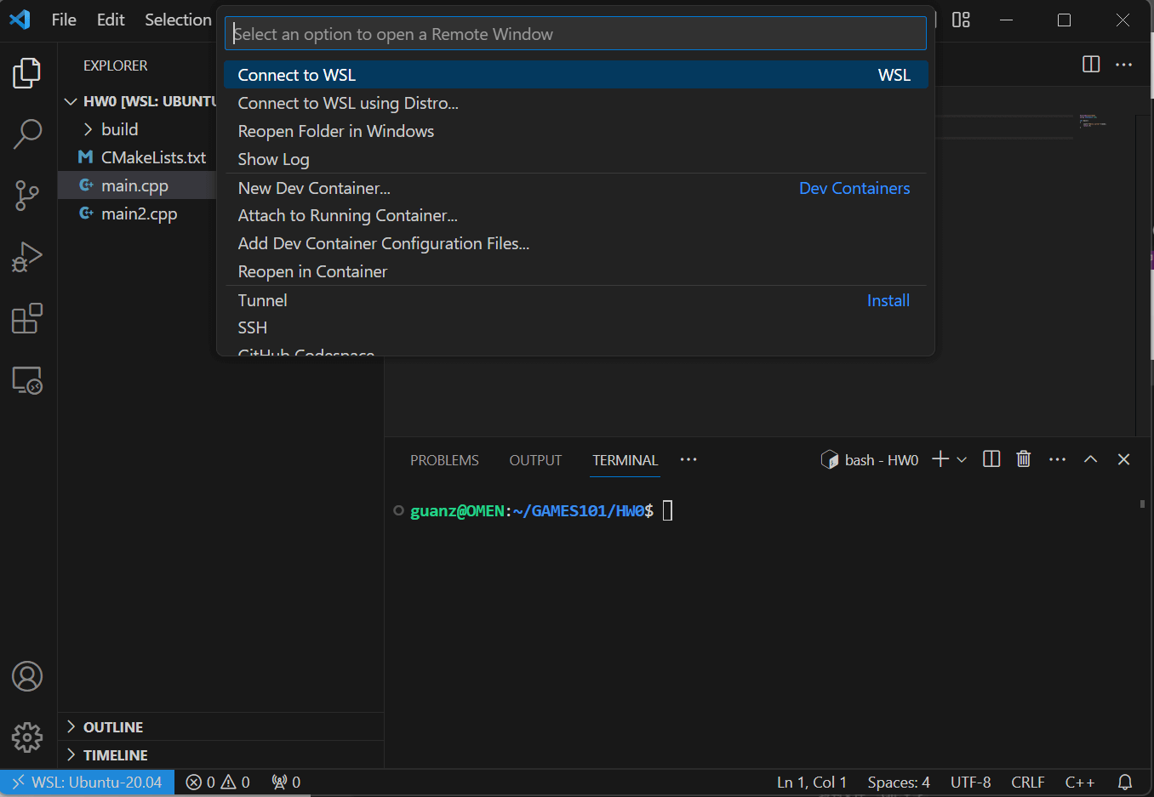
Task: Choose Reopen Folder in Windows
Action: pos(575,131)
